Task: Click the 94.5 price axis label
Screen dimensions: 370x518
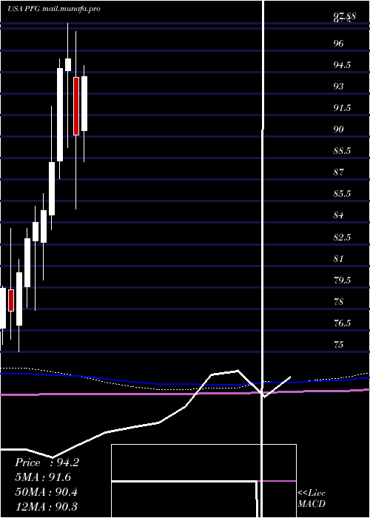Action: 342,65
